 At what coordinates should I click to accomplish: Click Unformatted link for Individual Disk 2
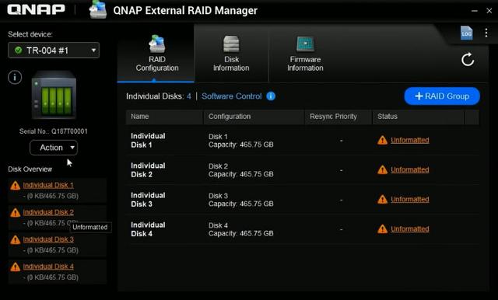coord(410,169)
